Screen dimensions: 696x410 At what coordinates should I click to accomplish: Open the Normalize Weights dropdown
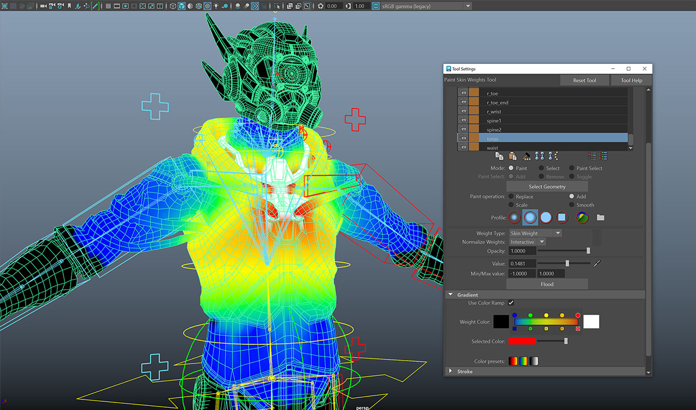click(x=527, y=242)
